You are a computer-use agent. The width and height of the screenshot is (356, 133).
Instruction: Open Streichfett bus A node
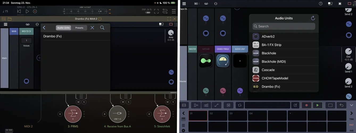click(162, 114)
